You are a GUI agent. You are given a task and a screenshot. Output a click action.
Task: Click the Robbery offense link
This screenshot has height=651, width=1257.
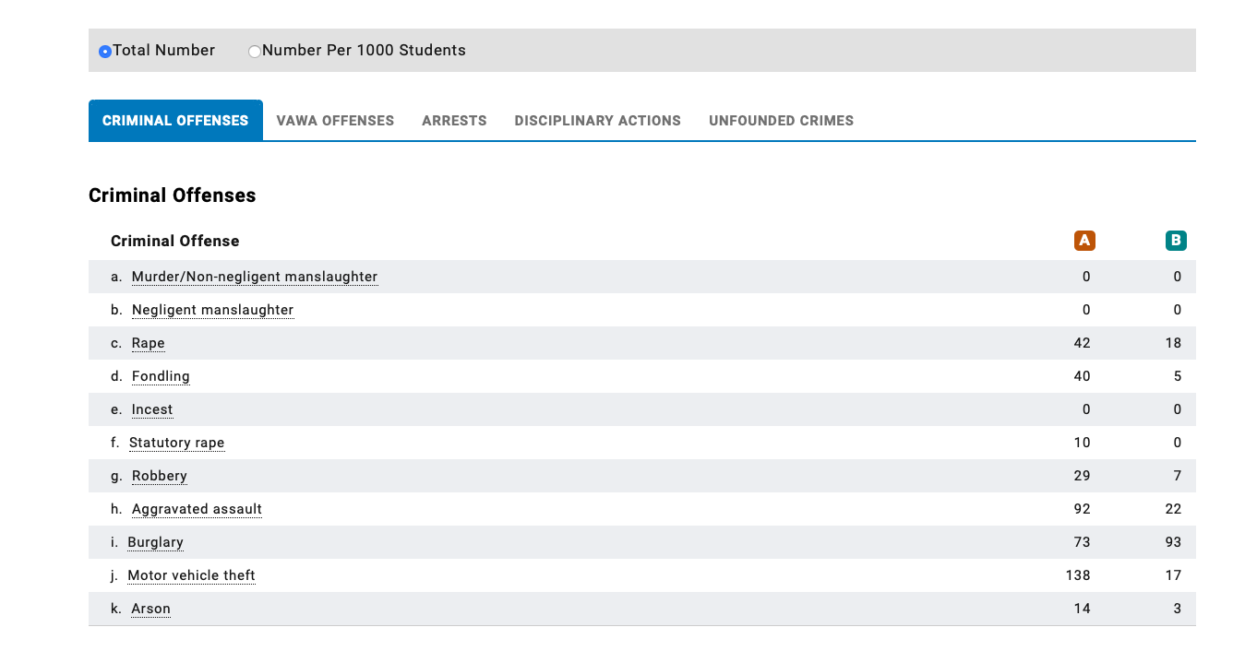[160, 476]
